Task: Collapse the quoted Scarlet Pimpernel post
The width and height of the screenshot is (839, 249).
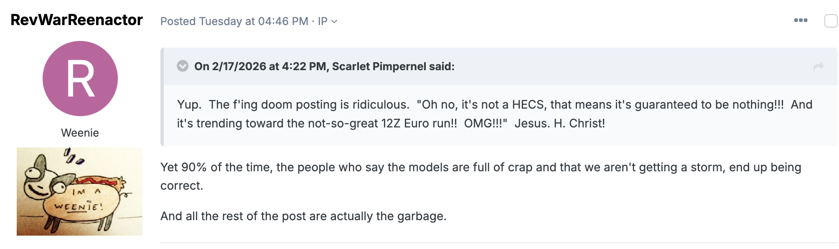Action: [183, 66]
